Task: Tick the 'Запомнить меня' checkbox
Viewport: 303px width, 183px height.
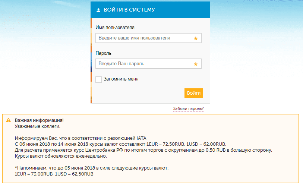Action: click(99, 80)
